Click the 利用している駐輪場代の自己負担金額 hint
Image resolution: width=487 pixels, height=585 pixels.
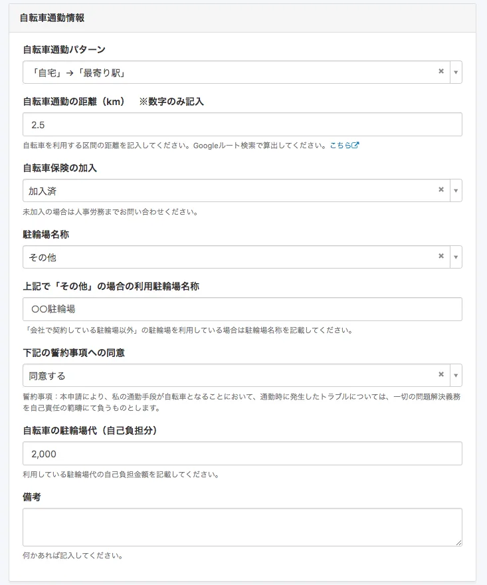[121, 475]
